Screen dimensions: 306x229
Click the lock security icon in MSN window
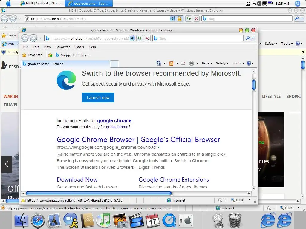179,18
